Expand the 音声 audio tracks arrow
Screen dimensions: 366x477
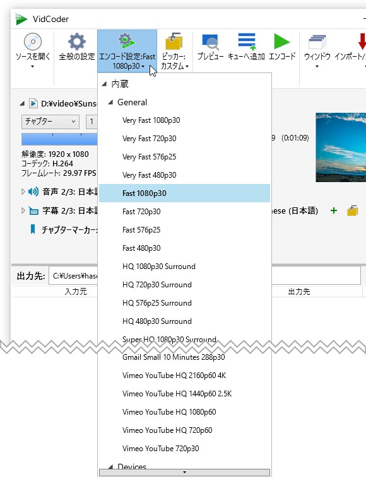coord(23,192)
